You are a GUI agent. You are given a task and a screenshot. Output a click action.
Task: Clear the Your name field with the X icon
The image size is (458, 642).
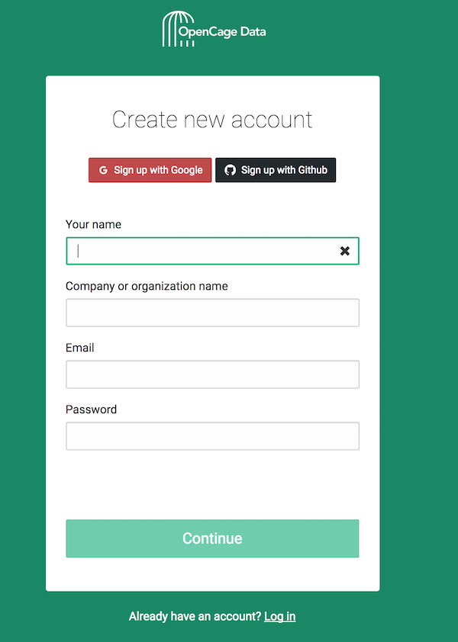point(345,251)
